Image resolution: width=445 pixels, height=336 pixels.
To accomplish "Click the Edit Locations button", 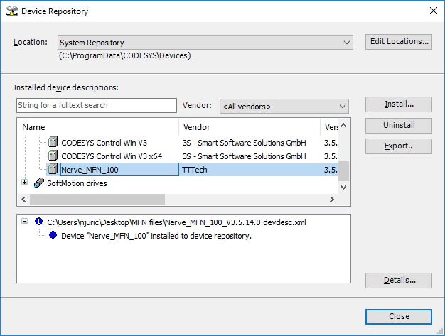I will coord(399,42).
